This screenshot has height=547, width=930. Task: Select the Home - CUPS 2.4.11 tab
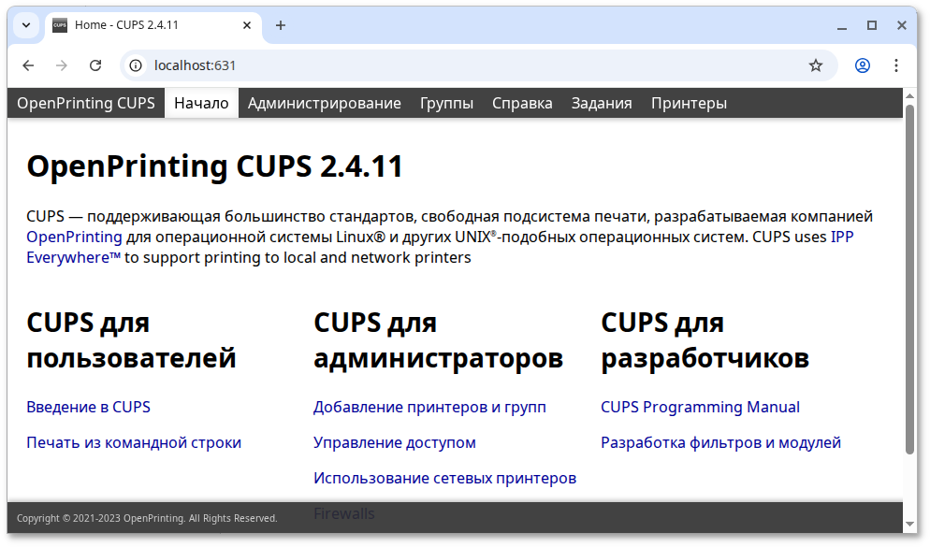[150, 25]
